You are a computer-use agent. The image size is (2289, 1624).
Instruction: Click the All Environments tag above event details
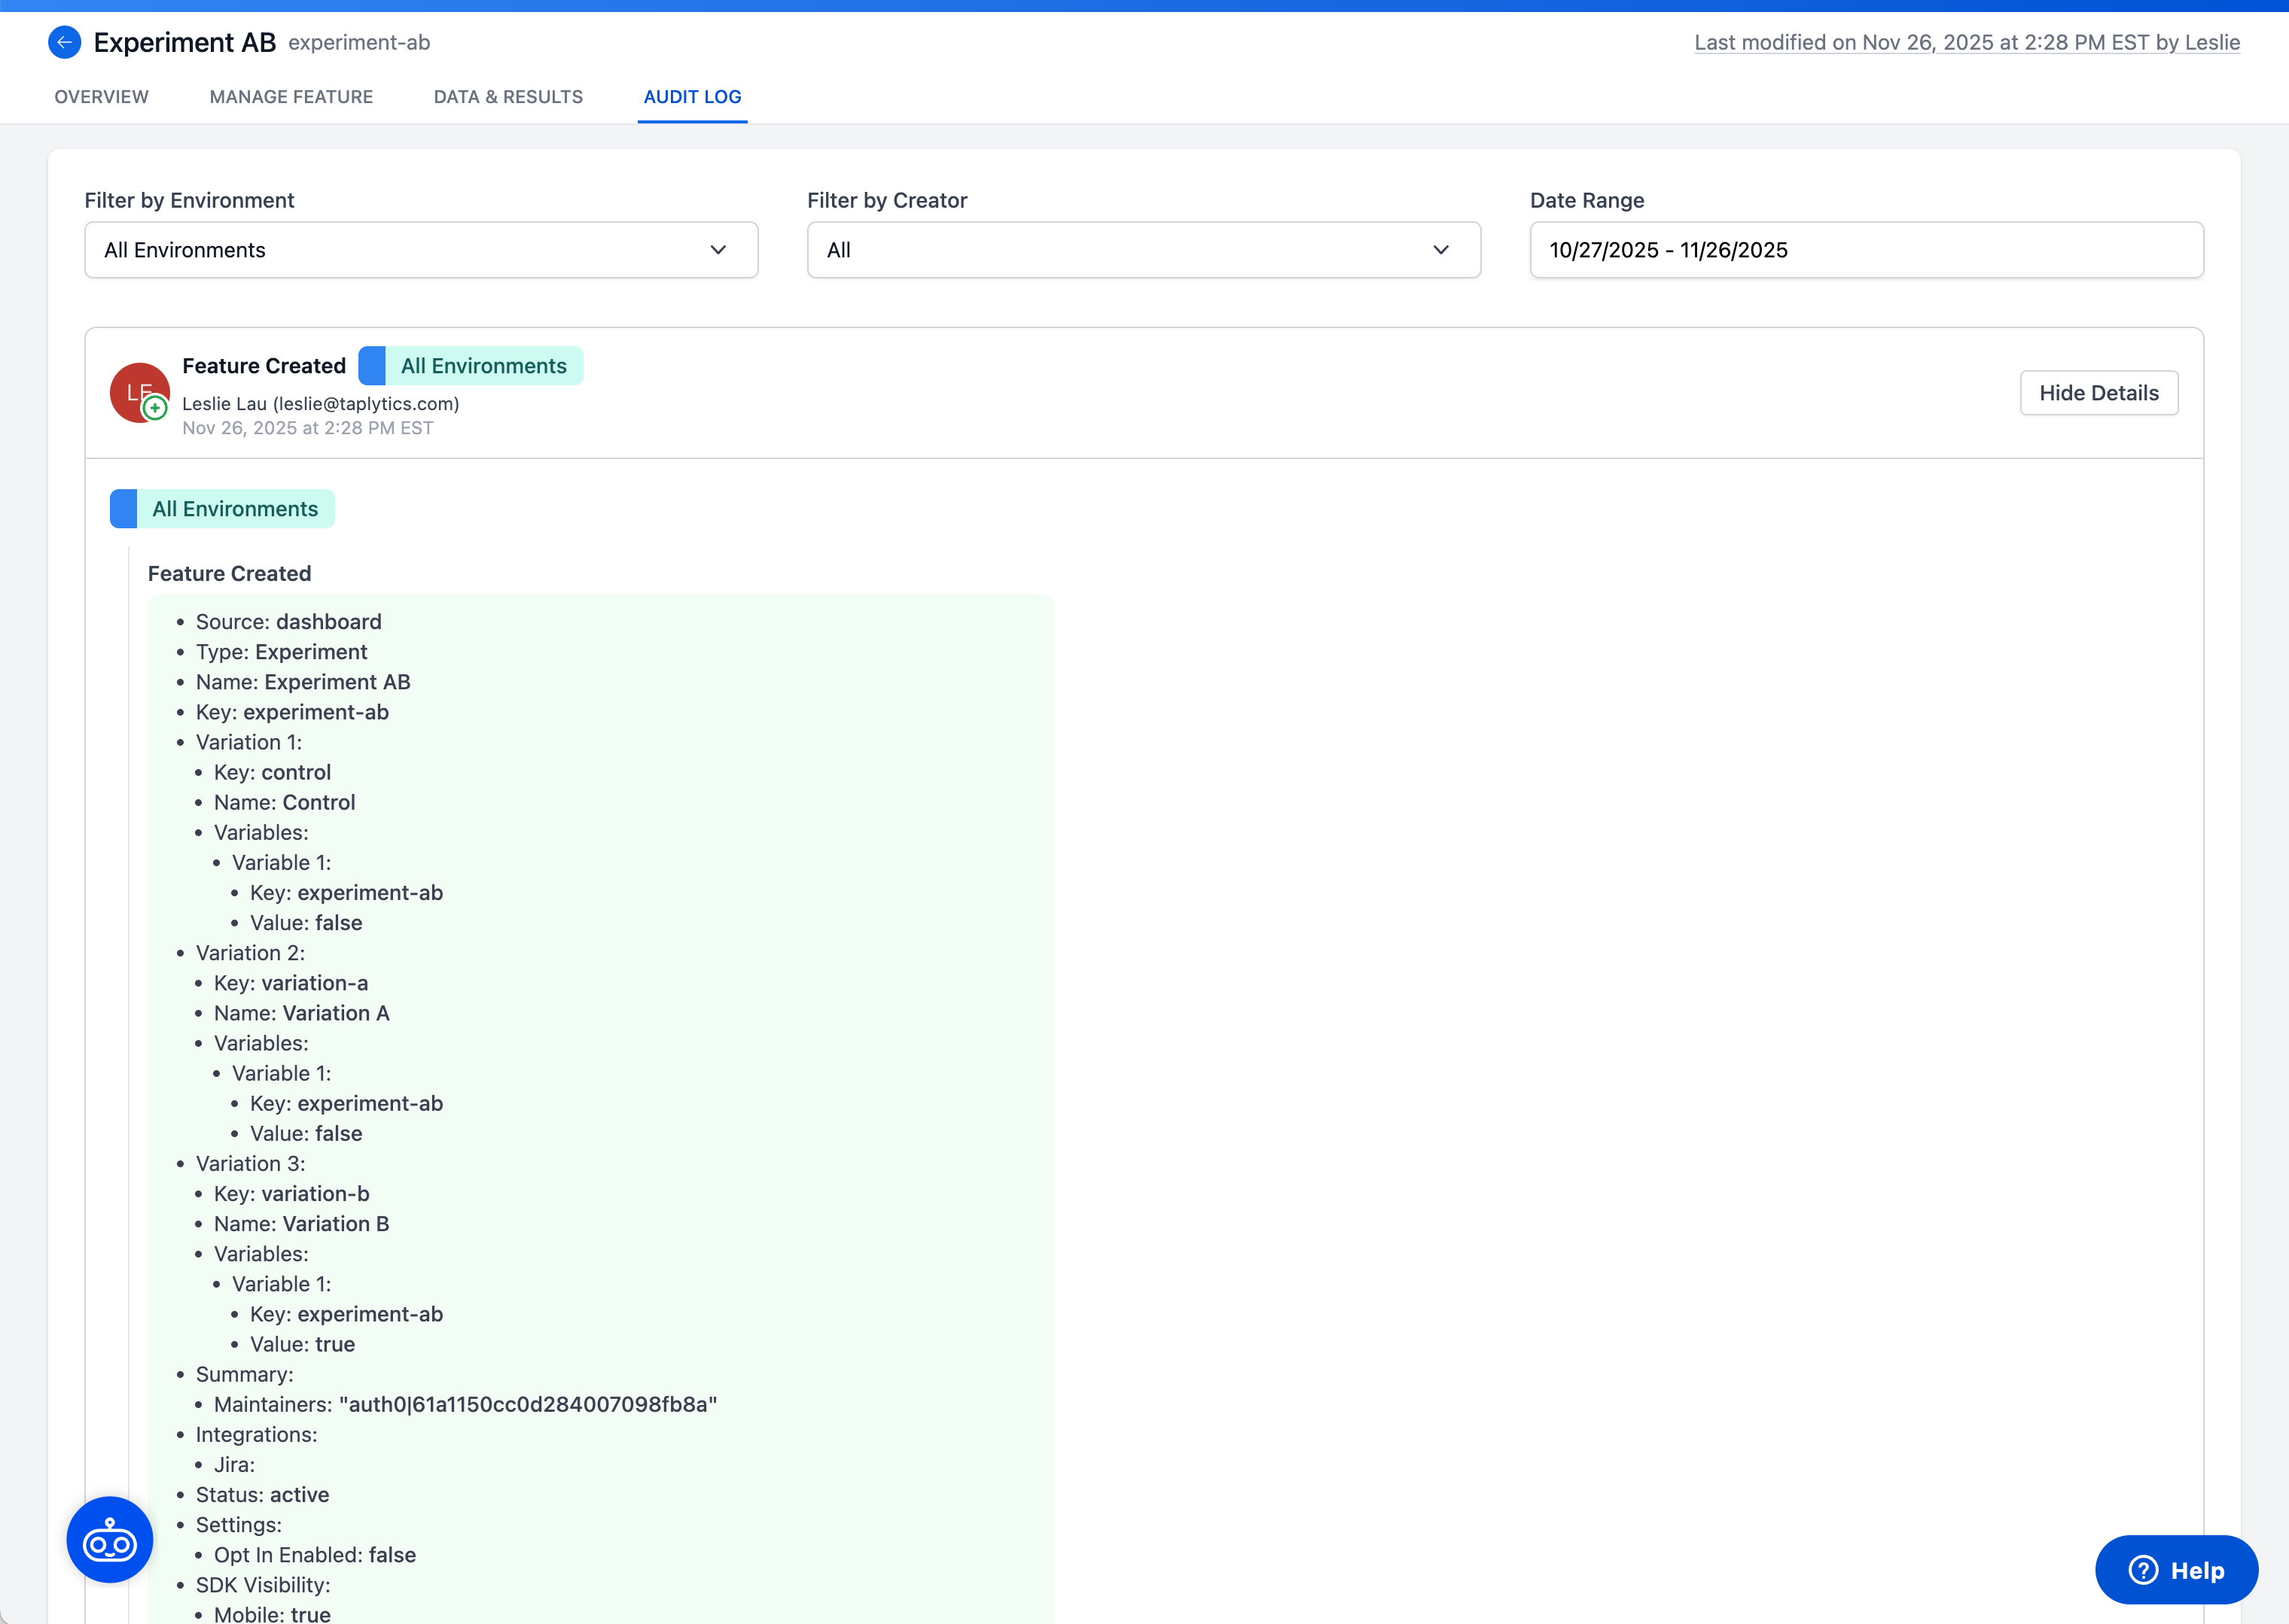coord(221,508)
